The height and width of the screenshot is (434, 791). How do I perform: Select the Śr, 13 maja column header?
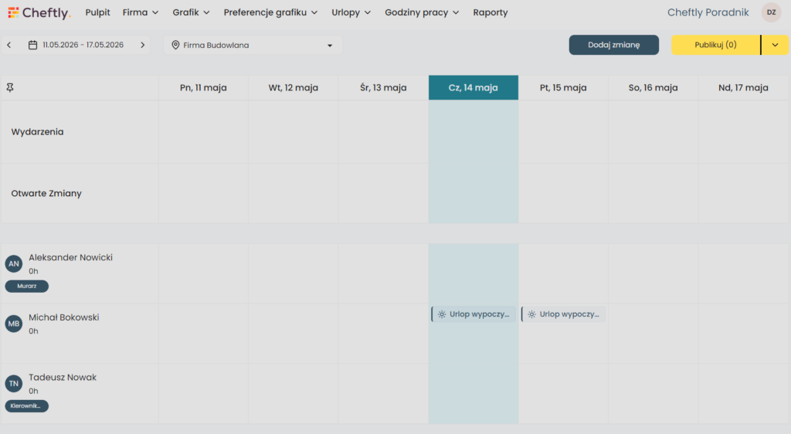pyautogui.click(x=383, y=88)
